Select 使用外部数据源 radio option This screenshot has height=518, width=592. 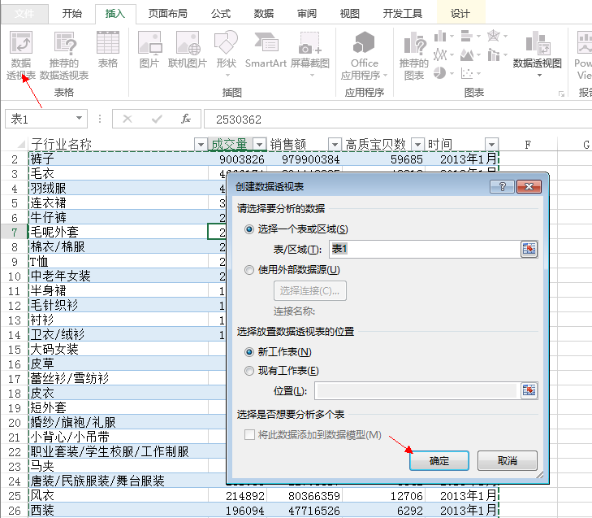click(249, 270)
